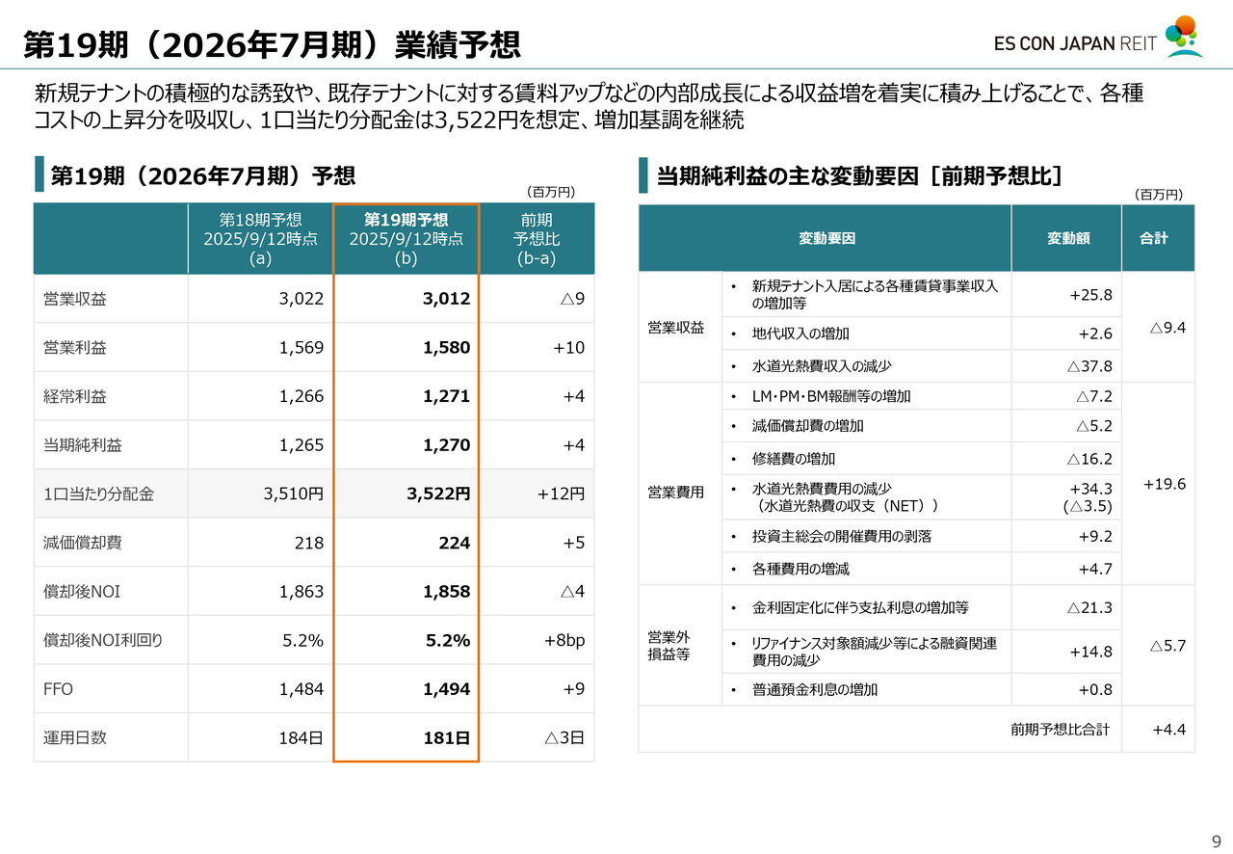This screenshot has height=854, width=1233.
Task: Select heading 当期純利益の主な変動要因［前期予想比］
Action: coord(859,175)
